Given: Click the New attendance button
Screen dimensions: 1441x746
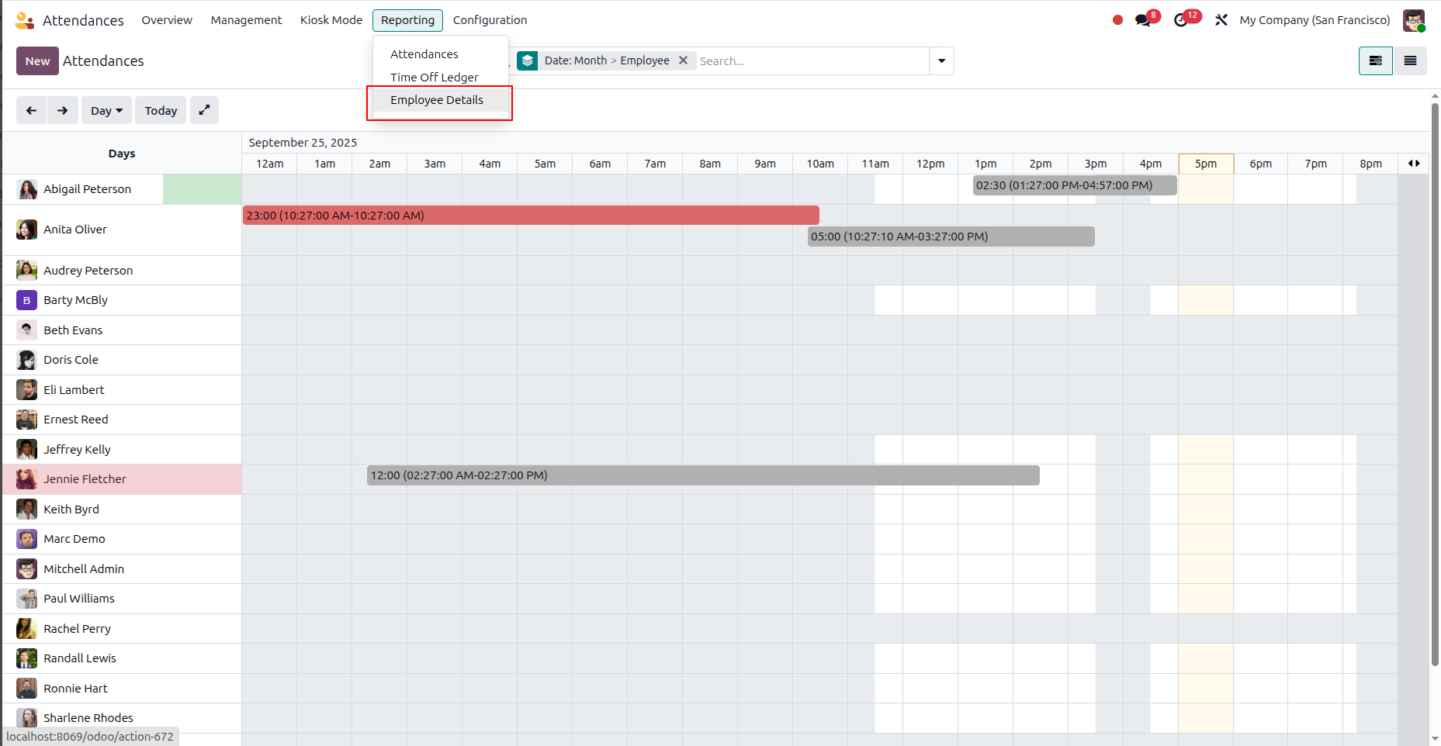Looking at the screenshot, I should [37, 60].
